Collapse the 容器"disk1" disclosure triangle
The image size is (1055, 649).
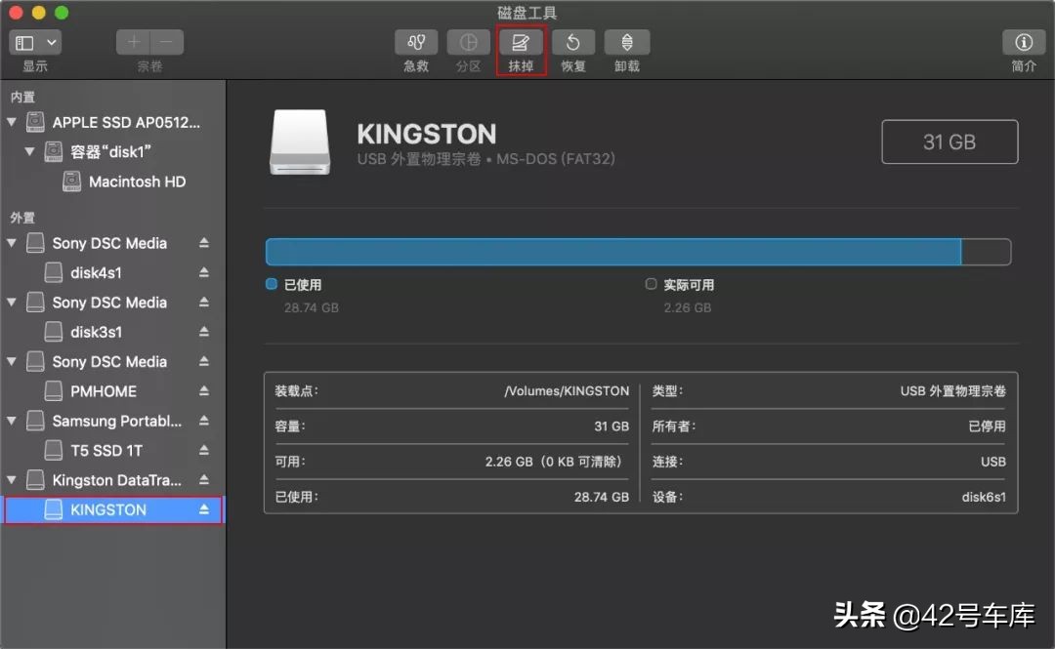[x=29, y=151]
